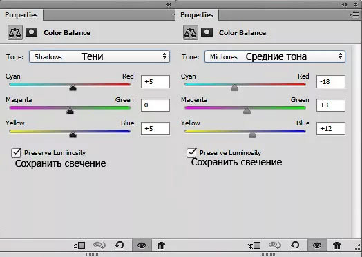Toggle Preserve Luminosity in Midtones panel
Image resolution: width=362 pixels, height=257 pixels.
[x=191, y=153]
